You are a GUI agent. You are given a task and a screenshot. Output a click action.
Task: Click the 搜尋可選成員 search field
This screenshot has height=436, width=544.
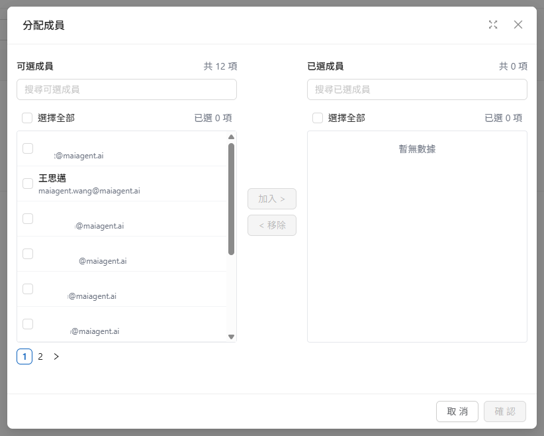[x=126, y=89]
